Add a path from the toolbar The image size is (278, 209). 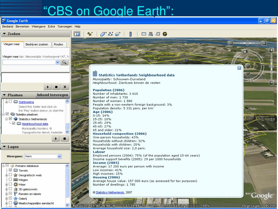[x=111, y=34]
